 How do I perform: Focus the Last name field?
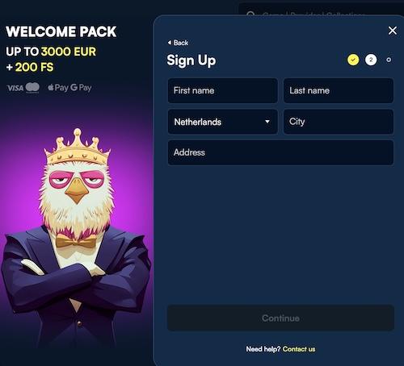[x=339, y=90]
